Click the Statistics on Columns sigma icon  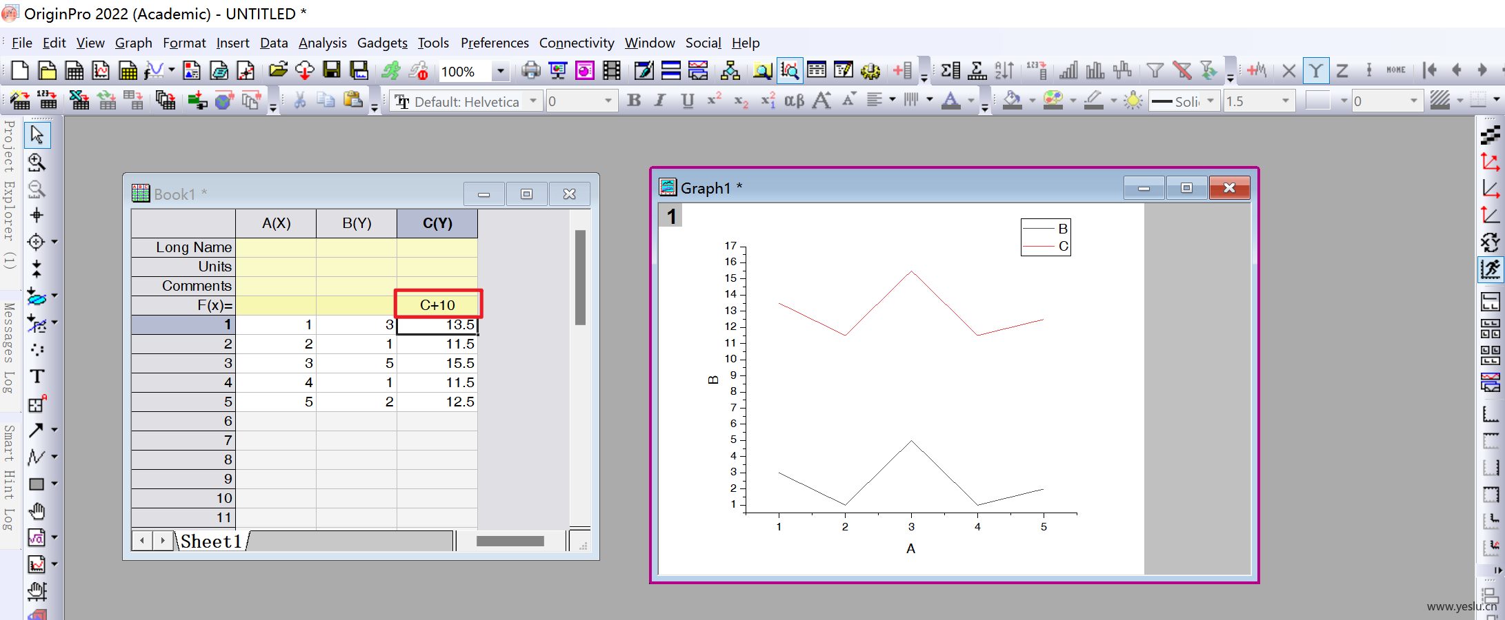click(x=950, y=70)
